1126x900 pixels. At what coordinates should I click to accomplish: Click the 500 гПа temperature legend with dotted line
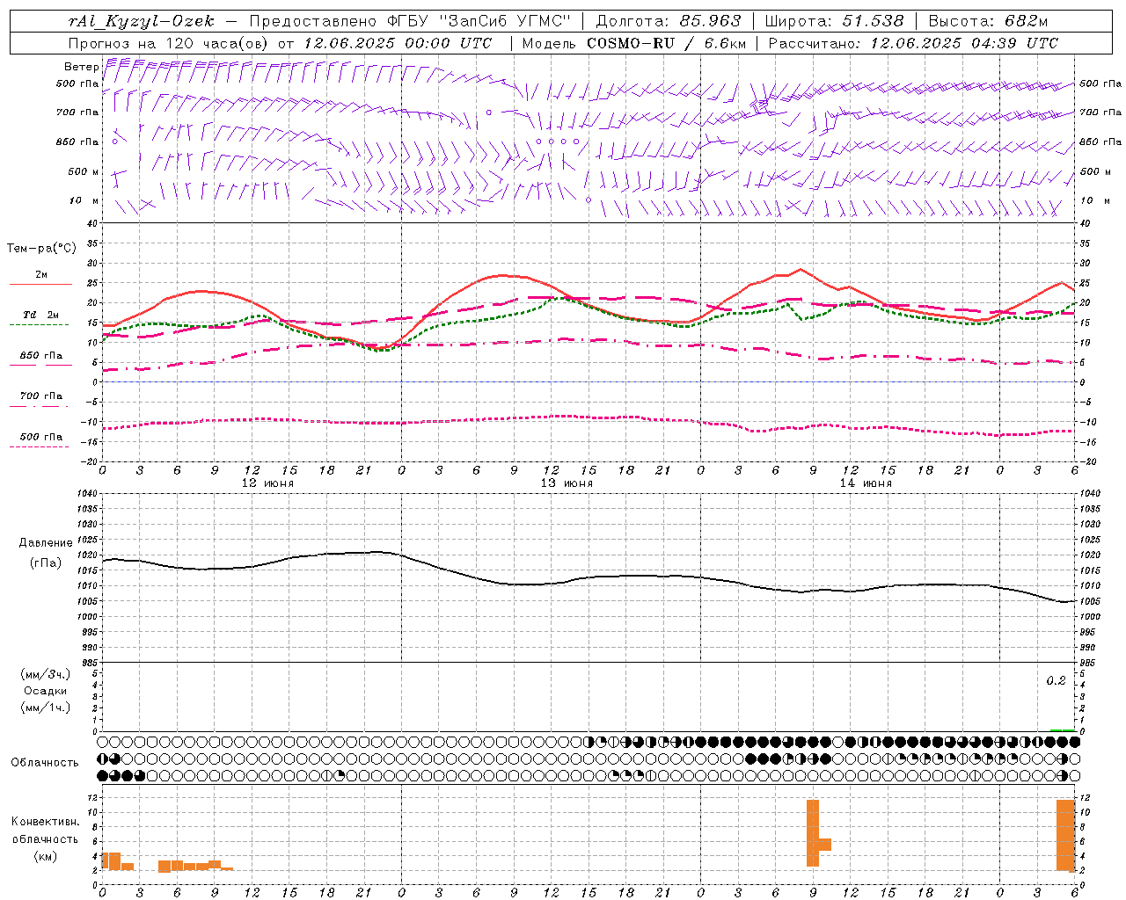point(40,440)
